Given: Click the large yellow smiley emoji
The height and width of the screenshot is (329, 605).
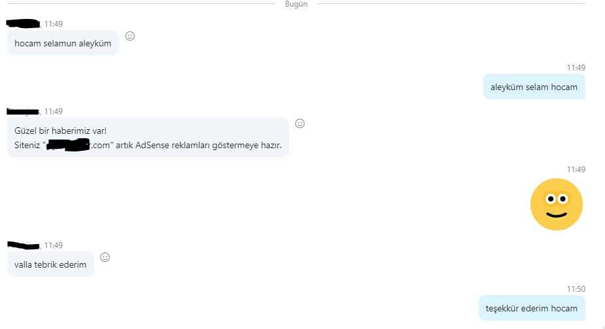Looking at the screenshot, I should click(x=556, y=204).
